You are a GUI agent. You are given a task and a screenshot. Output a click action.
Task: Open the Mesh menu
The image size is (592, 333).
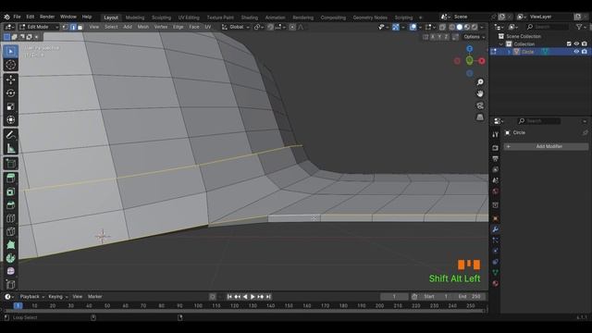coord(143,27)
